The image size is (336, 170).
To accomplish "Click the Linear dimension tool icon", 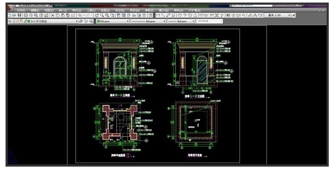I will [x=158, y=15].
